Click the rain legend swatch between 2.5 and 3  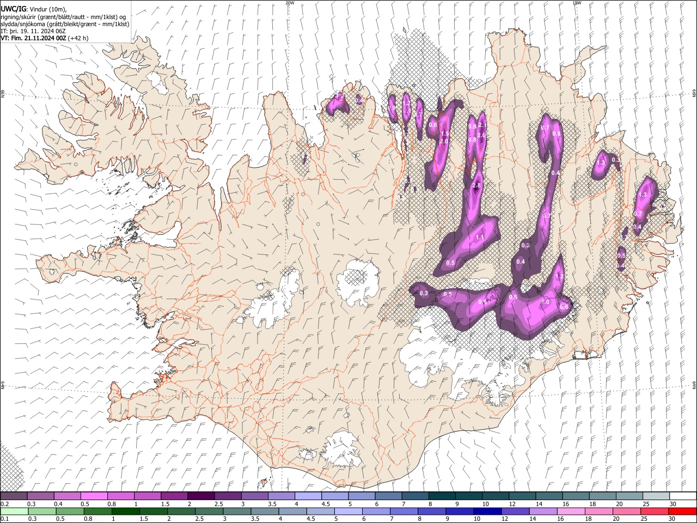(209, 512)
